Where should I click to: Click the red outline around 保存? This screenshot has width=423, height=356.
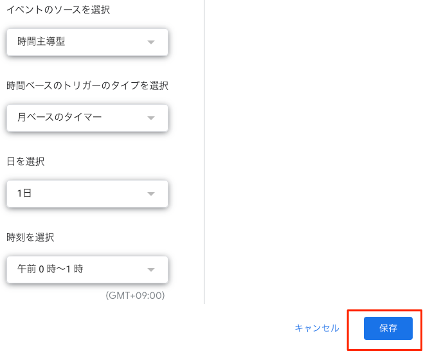(x=349, y=330)
